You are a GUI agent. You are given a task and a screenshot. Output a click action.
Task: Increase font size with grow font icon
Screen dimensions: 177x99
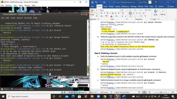point(123,16)
